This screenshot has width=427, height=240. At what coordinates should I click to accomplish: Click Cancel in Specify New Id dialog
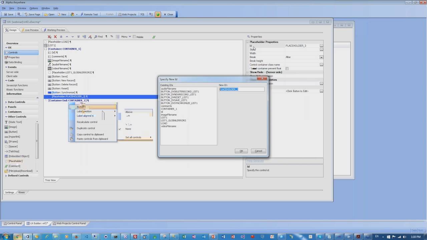pyautogui.click(x=259, y=151)
